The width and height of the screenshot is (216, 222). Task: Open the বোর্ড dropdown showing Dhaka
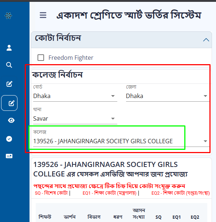(x=75, y=96)
